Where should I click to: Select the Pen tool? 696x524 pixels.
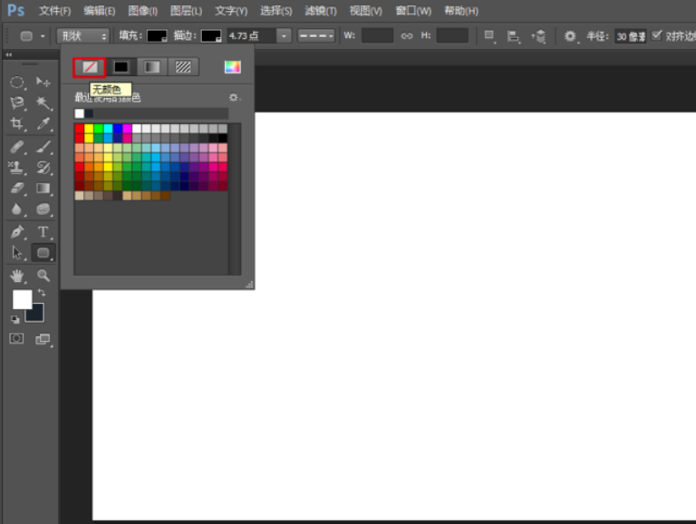pyautogui.click(x=17, y=232)
